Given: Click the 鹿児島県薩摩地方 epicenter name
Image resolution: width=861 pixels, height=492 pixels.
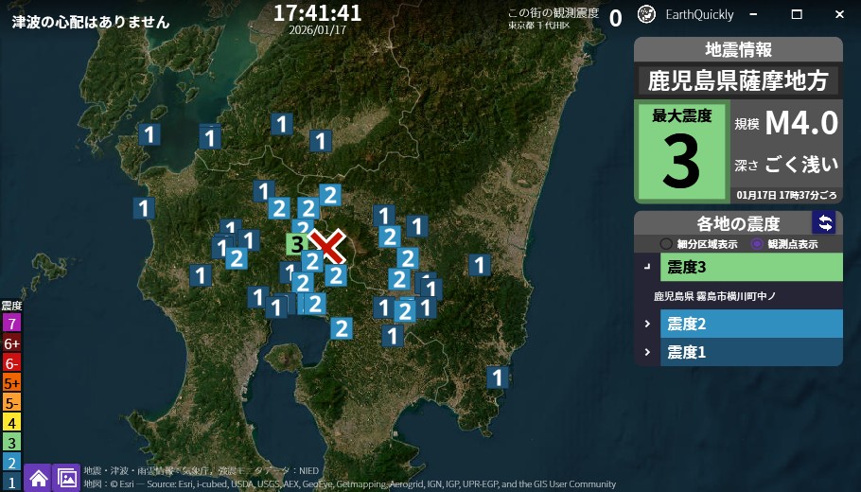Looking at the screenshot, I should (738, 80).
